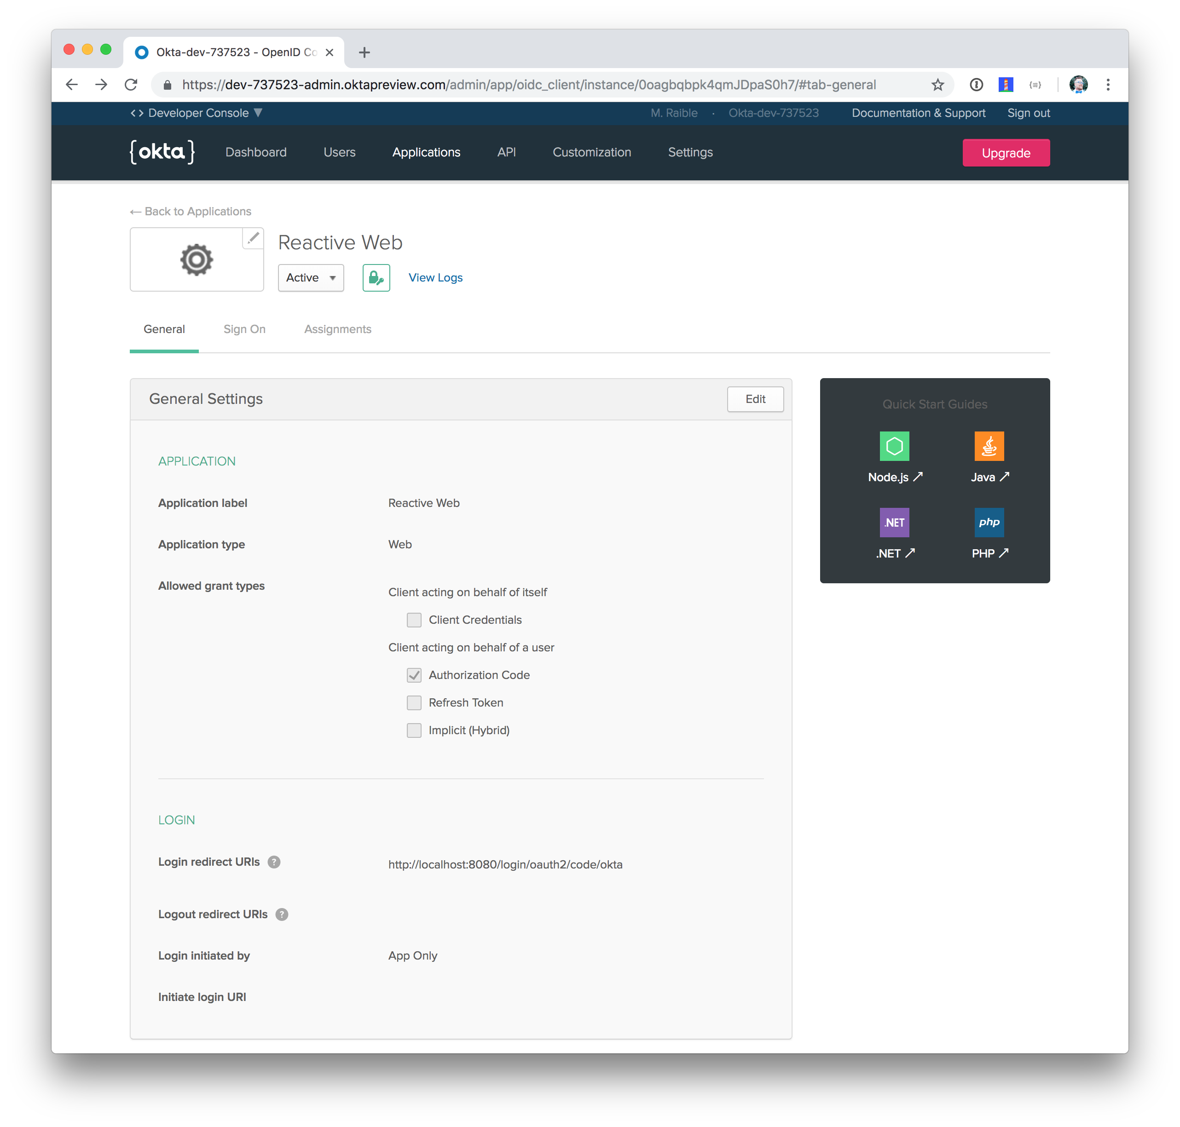Click the View Logs link
Viewport: 1180px width, 1127px height.
[x=436, y=277]
